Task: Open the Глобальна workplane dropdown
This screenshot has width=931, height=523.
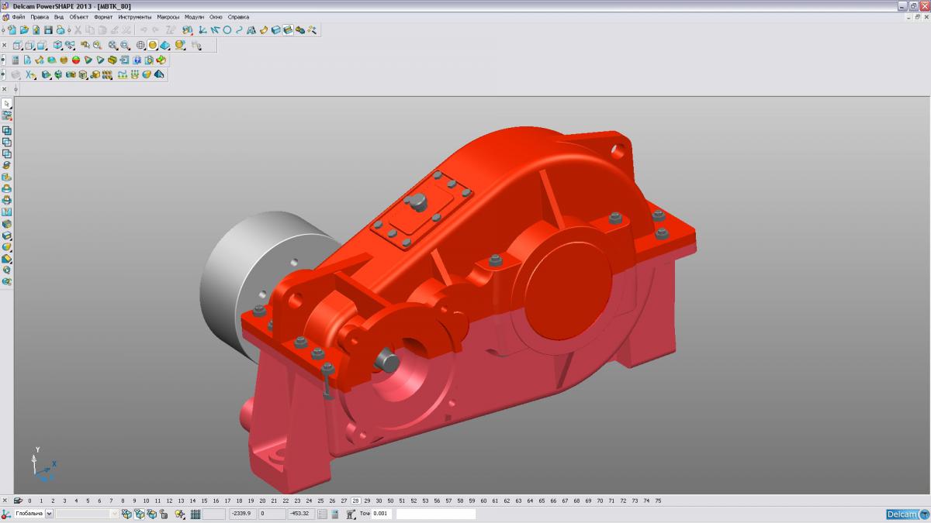Action: click(50, 514)
